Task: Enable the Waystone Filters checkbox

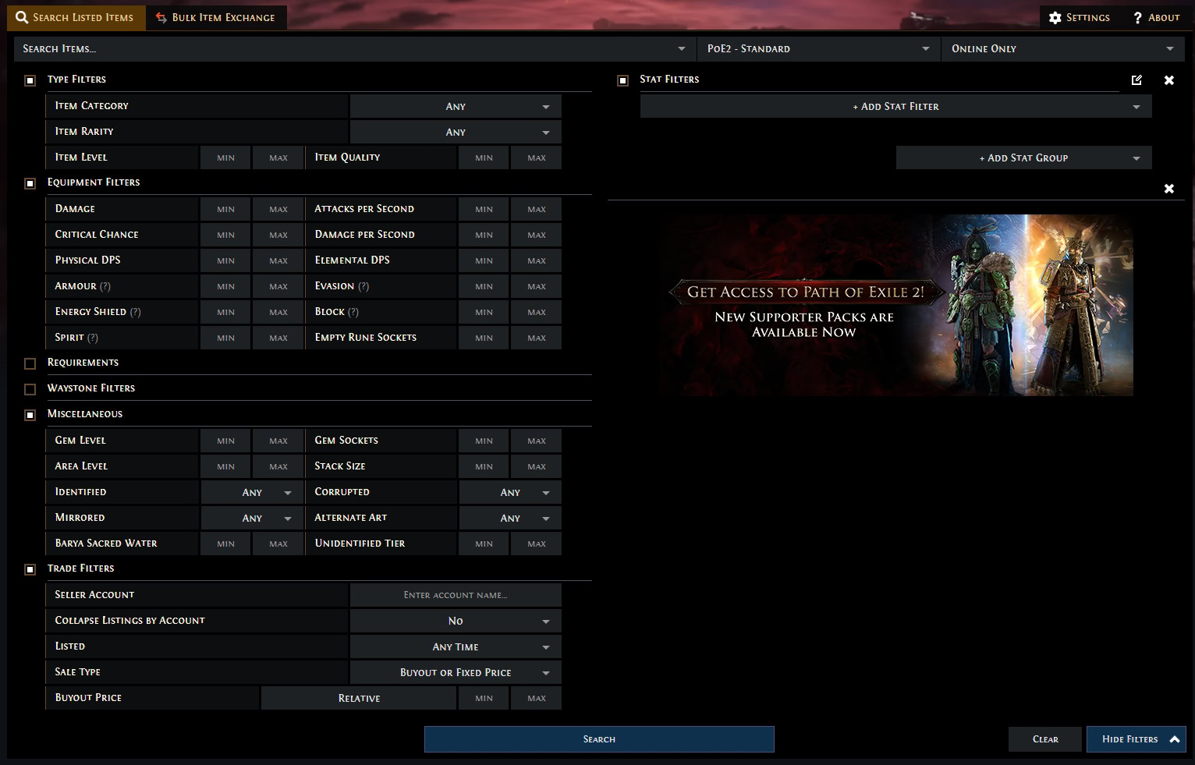Action: (30, 389)
